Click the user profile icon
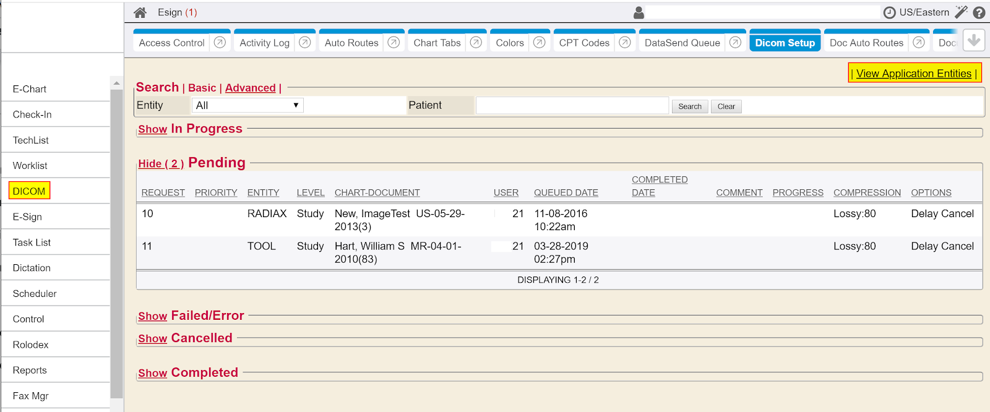This screenshot has width=990, height=412. pyautogui.click(x=639, y=12)
